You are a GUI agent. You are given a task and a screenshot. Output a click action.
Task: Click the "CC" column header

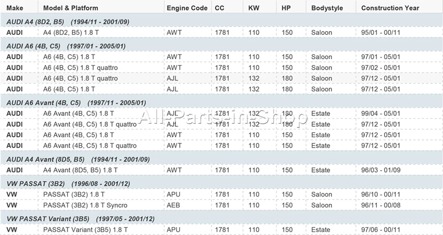pyautogui.click(x=219, y=8)
